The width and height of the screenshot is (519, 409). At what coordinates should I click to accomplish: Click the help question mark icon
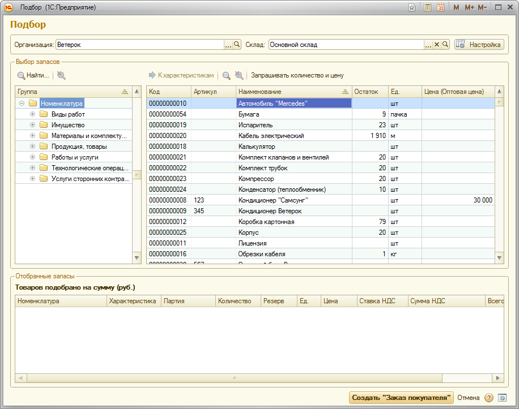489,398
